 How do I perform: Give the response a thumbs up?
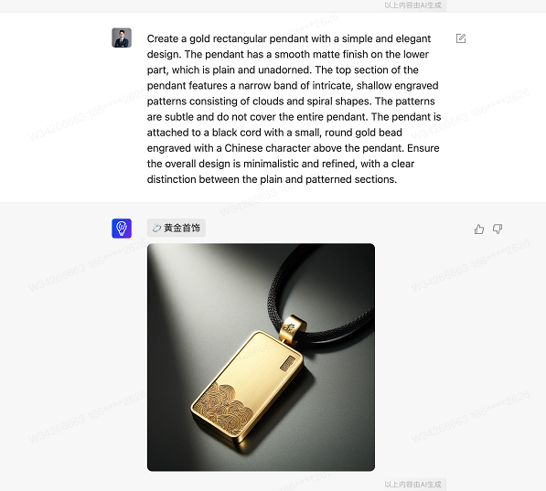click(479, 229)
